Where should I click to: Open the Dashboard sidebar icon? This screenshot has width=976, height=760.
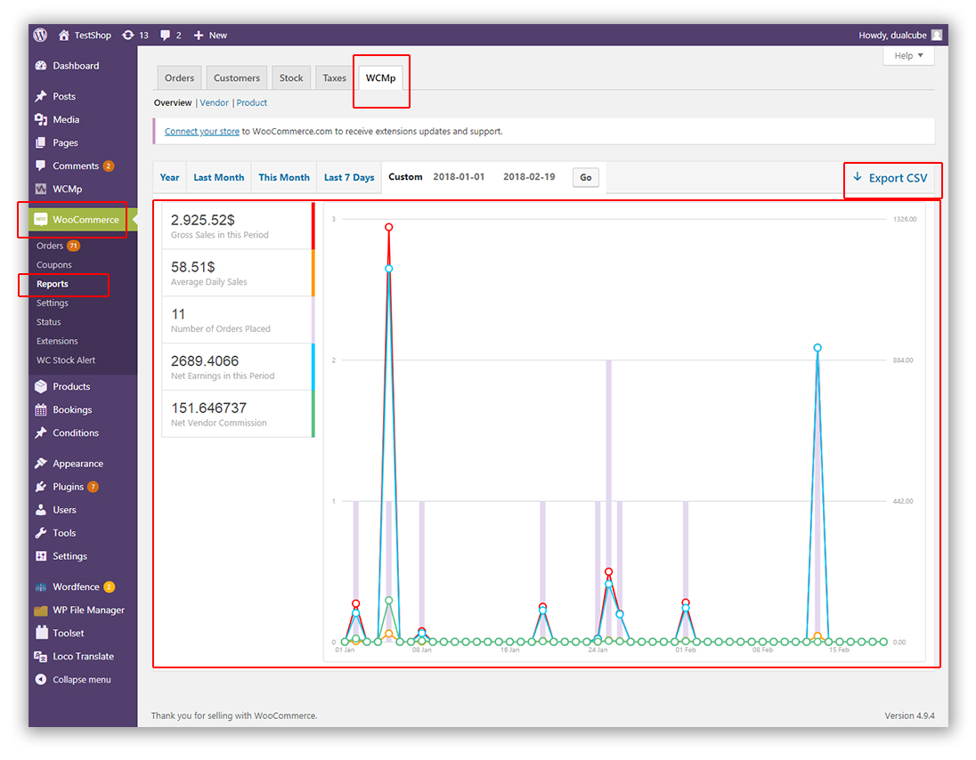(41, 65)
